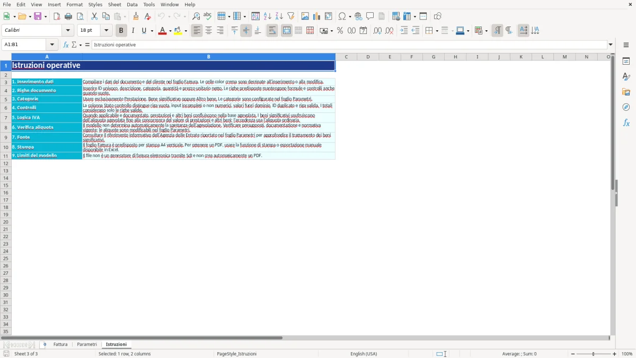Click the Formula equals button
Viewport: 636px width, 358px height.
point(87,45)
